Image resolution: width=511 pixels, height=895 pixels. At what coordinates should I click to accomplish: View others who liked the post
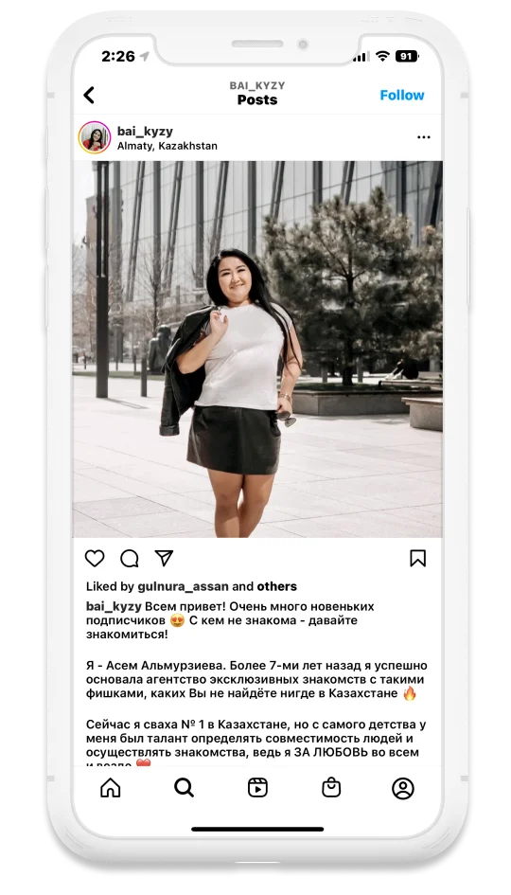point(276,587)
